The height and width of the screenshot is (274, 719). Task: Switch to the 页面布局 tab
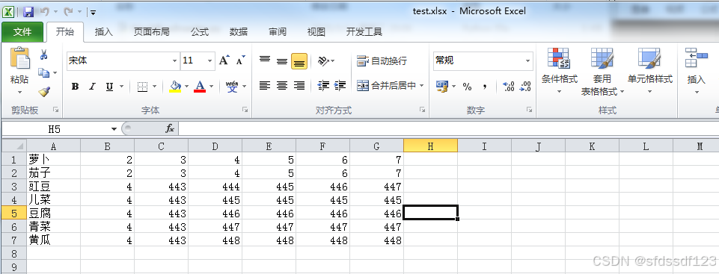point(151,31)
